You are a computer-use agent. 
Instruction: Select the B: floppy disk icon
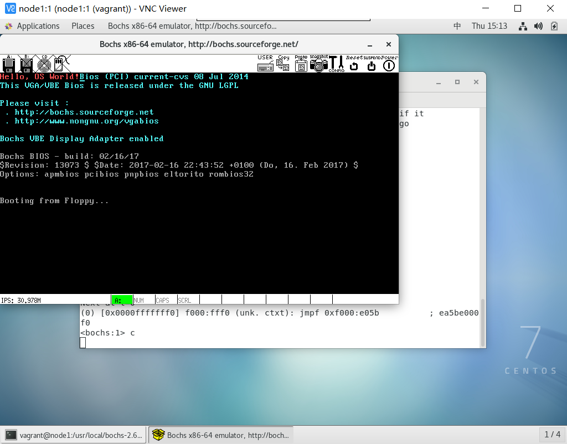26,64
